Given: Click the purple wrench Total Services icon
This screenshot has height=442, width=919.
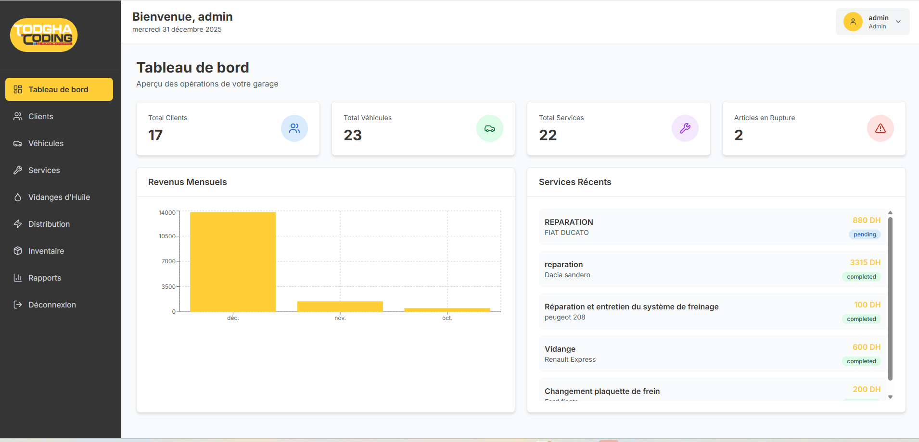Looking at the screenshot, I should (x=685, y=128).
